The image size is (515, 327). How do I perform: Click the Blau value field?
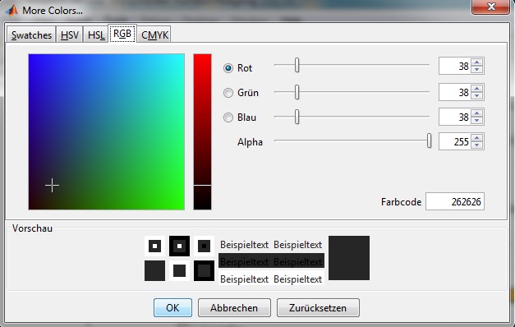[455, 117]
